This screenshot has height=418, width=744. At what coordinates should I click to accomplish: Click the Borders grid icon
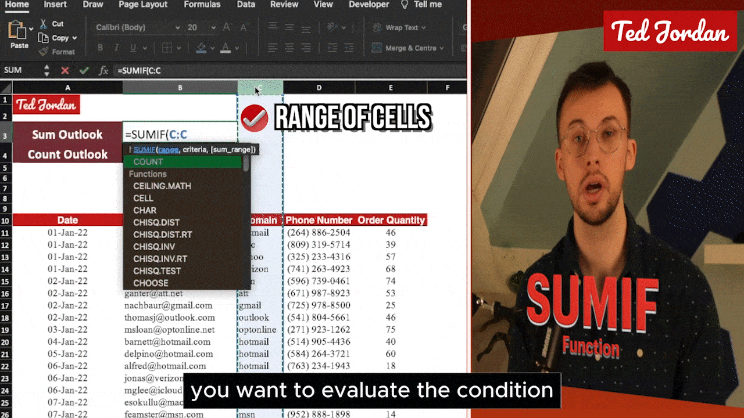point(168,48)
